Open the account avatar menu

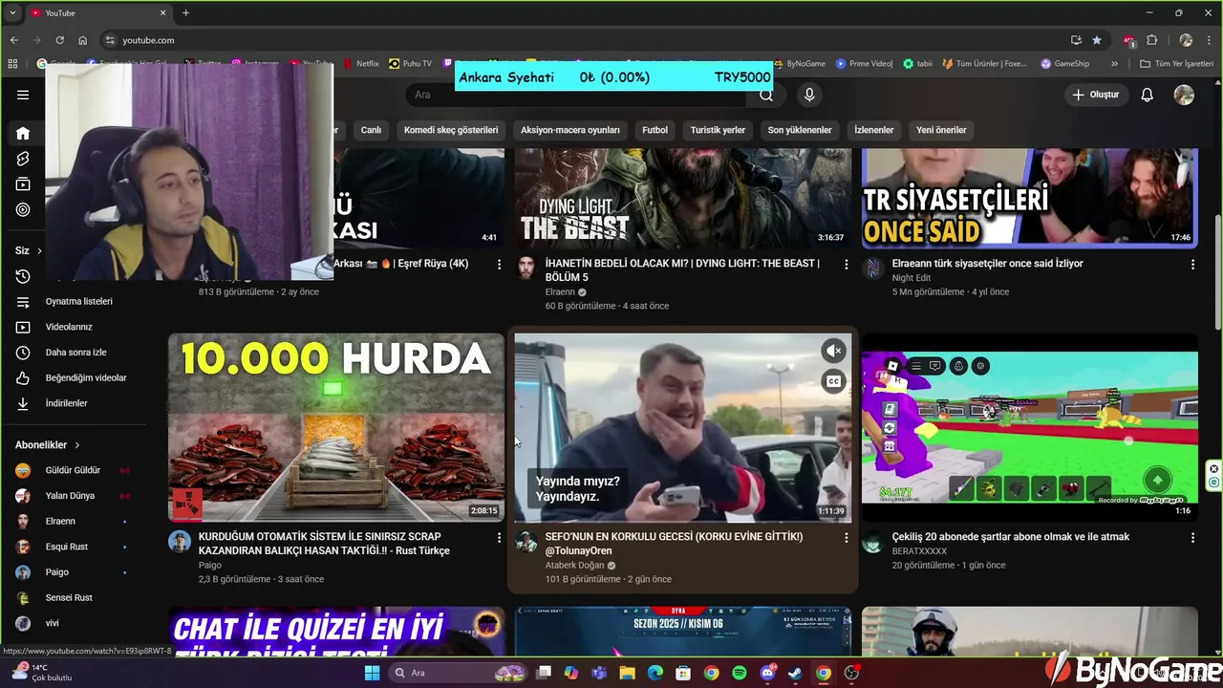click(1184, 95)
